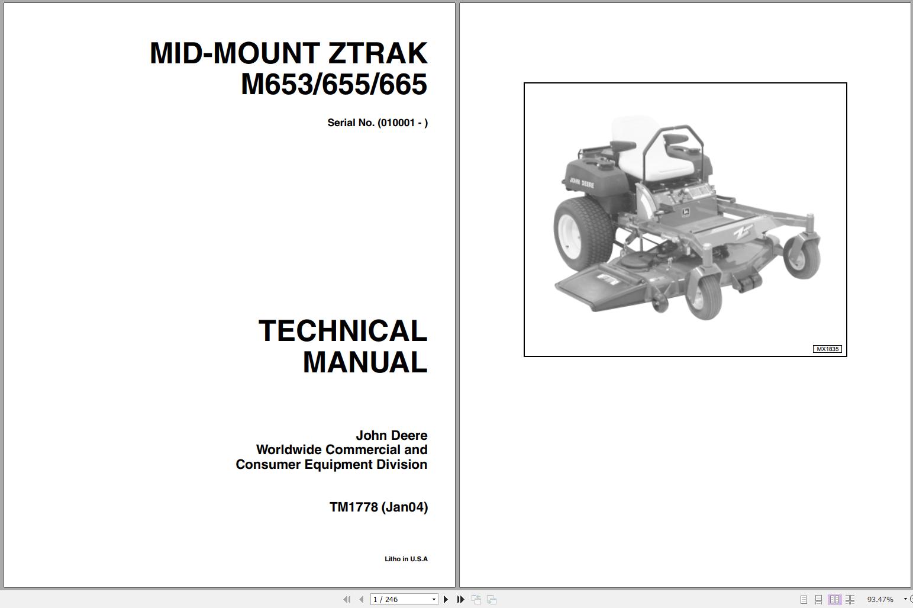Switch to continuous page layout

pyautogui.click(x=818, y=600)
